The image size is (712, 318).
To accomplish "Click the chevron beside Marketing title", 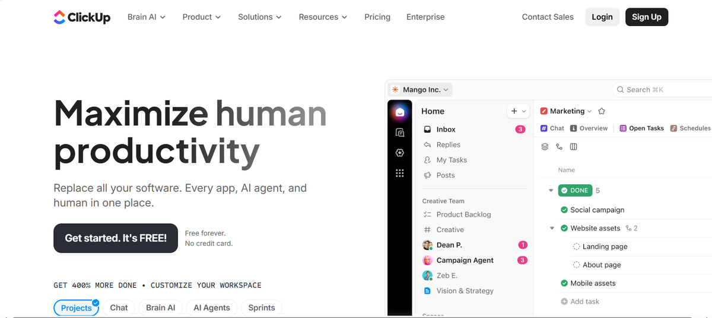I will [589, 111].
